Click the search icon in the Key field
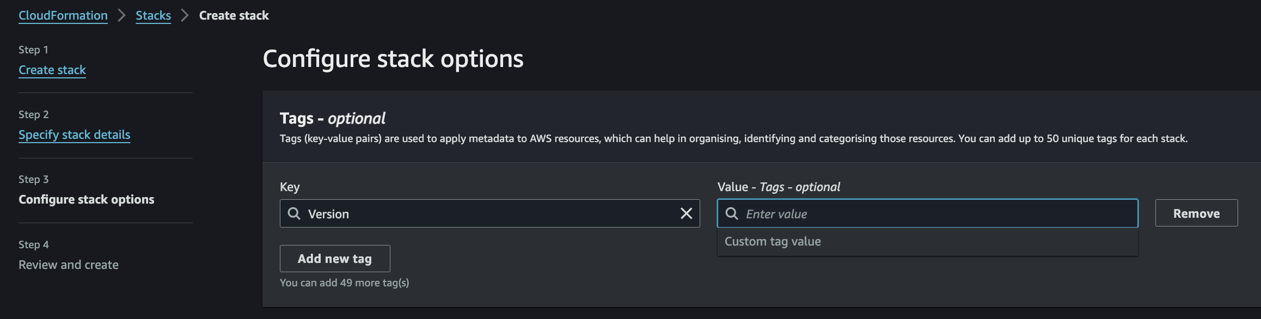1261x319 pixels. 294,213
